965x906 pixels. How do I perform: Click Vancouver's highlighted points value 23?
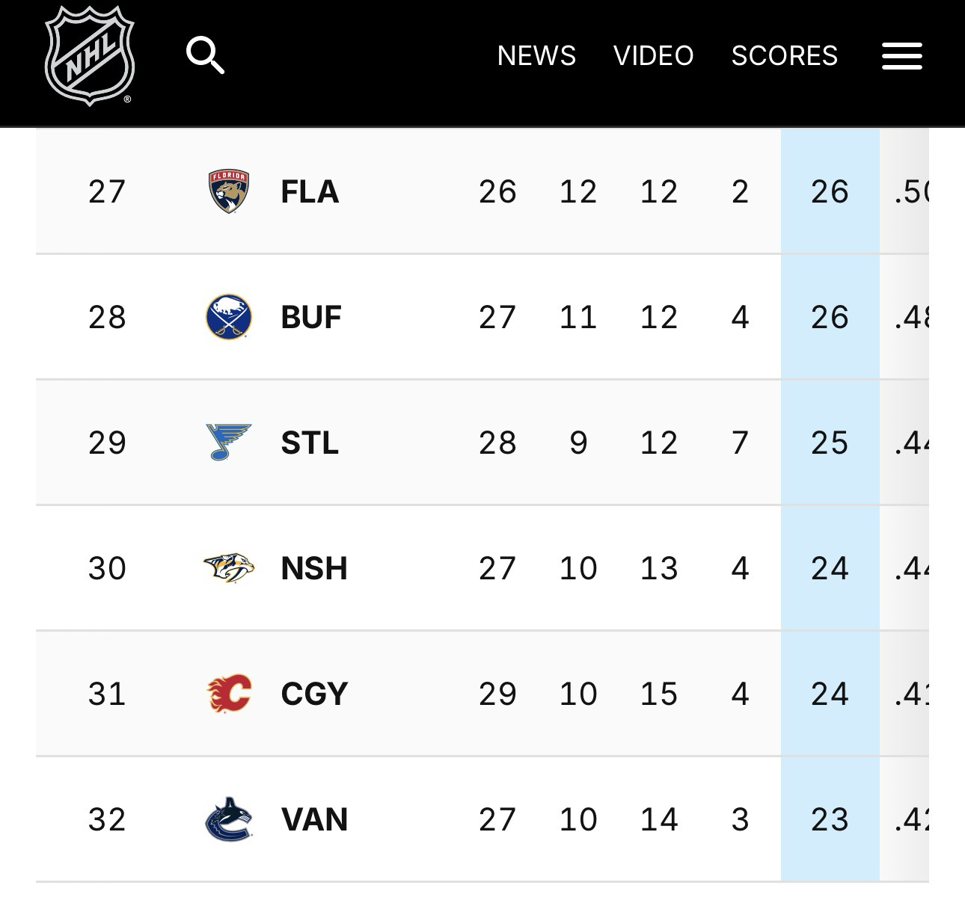[830, 820]
